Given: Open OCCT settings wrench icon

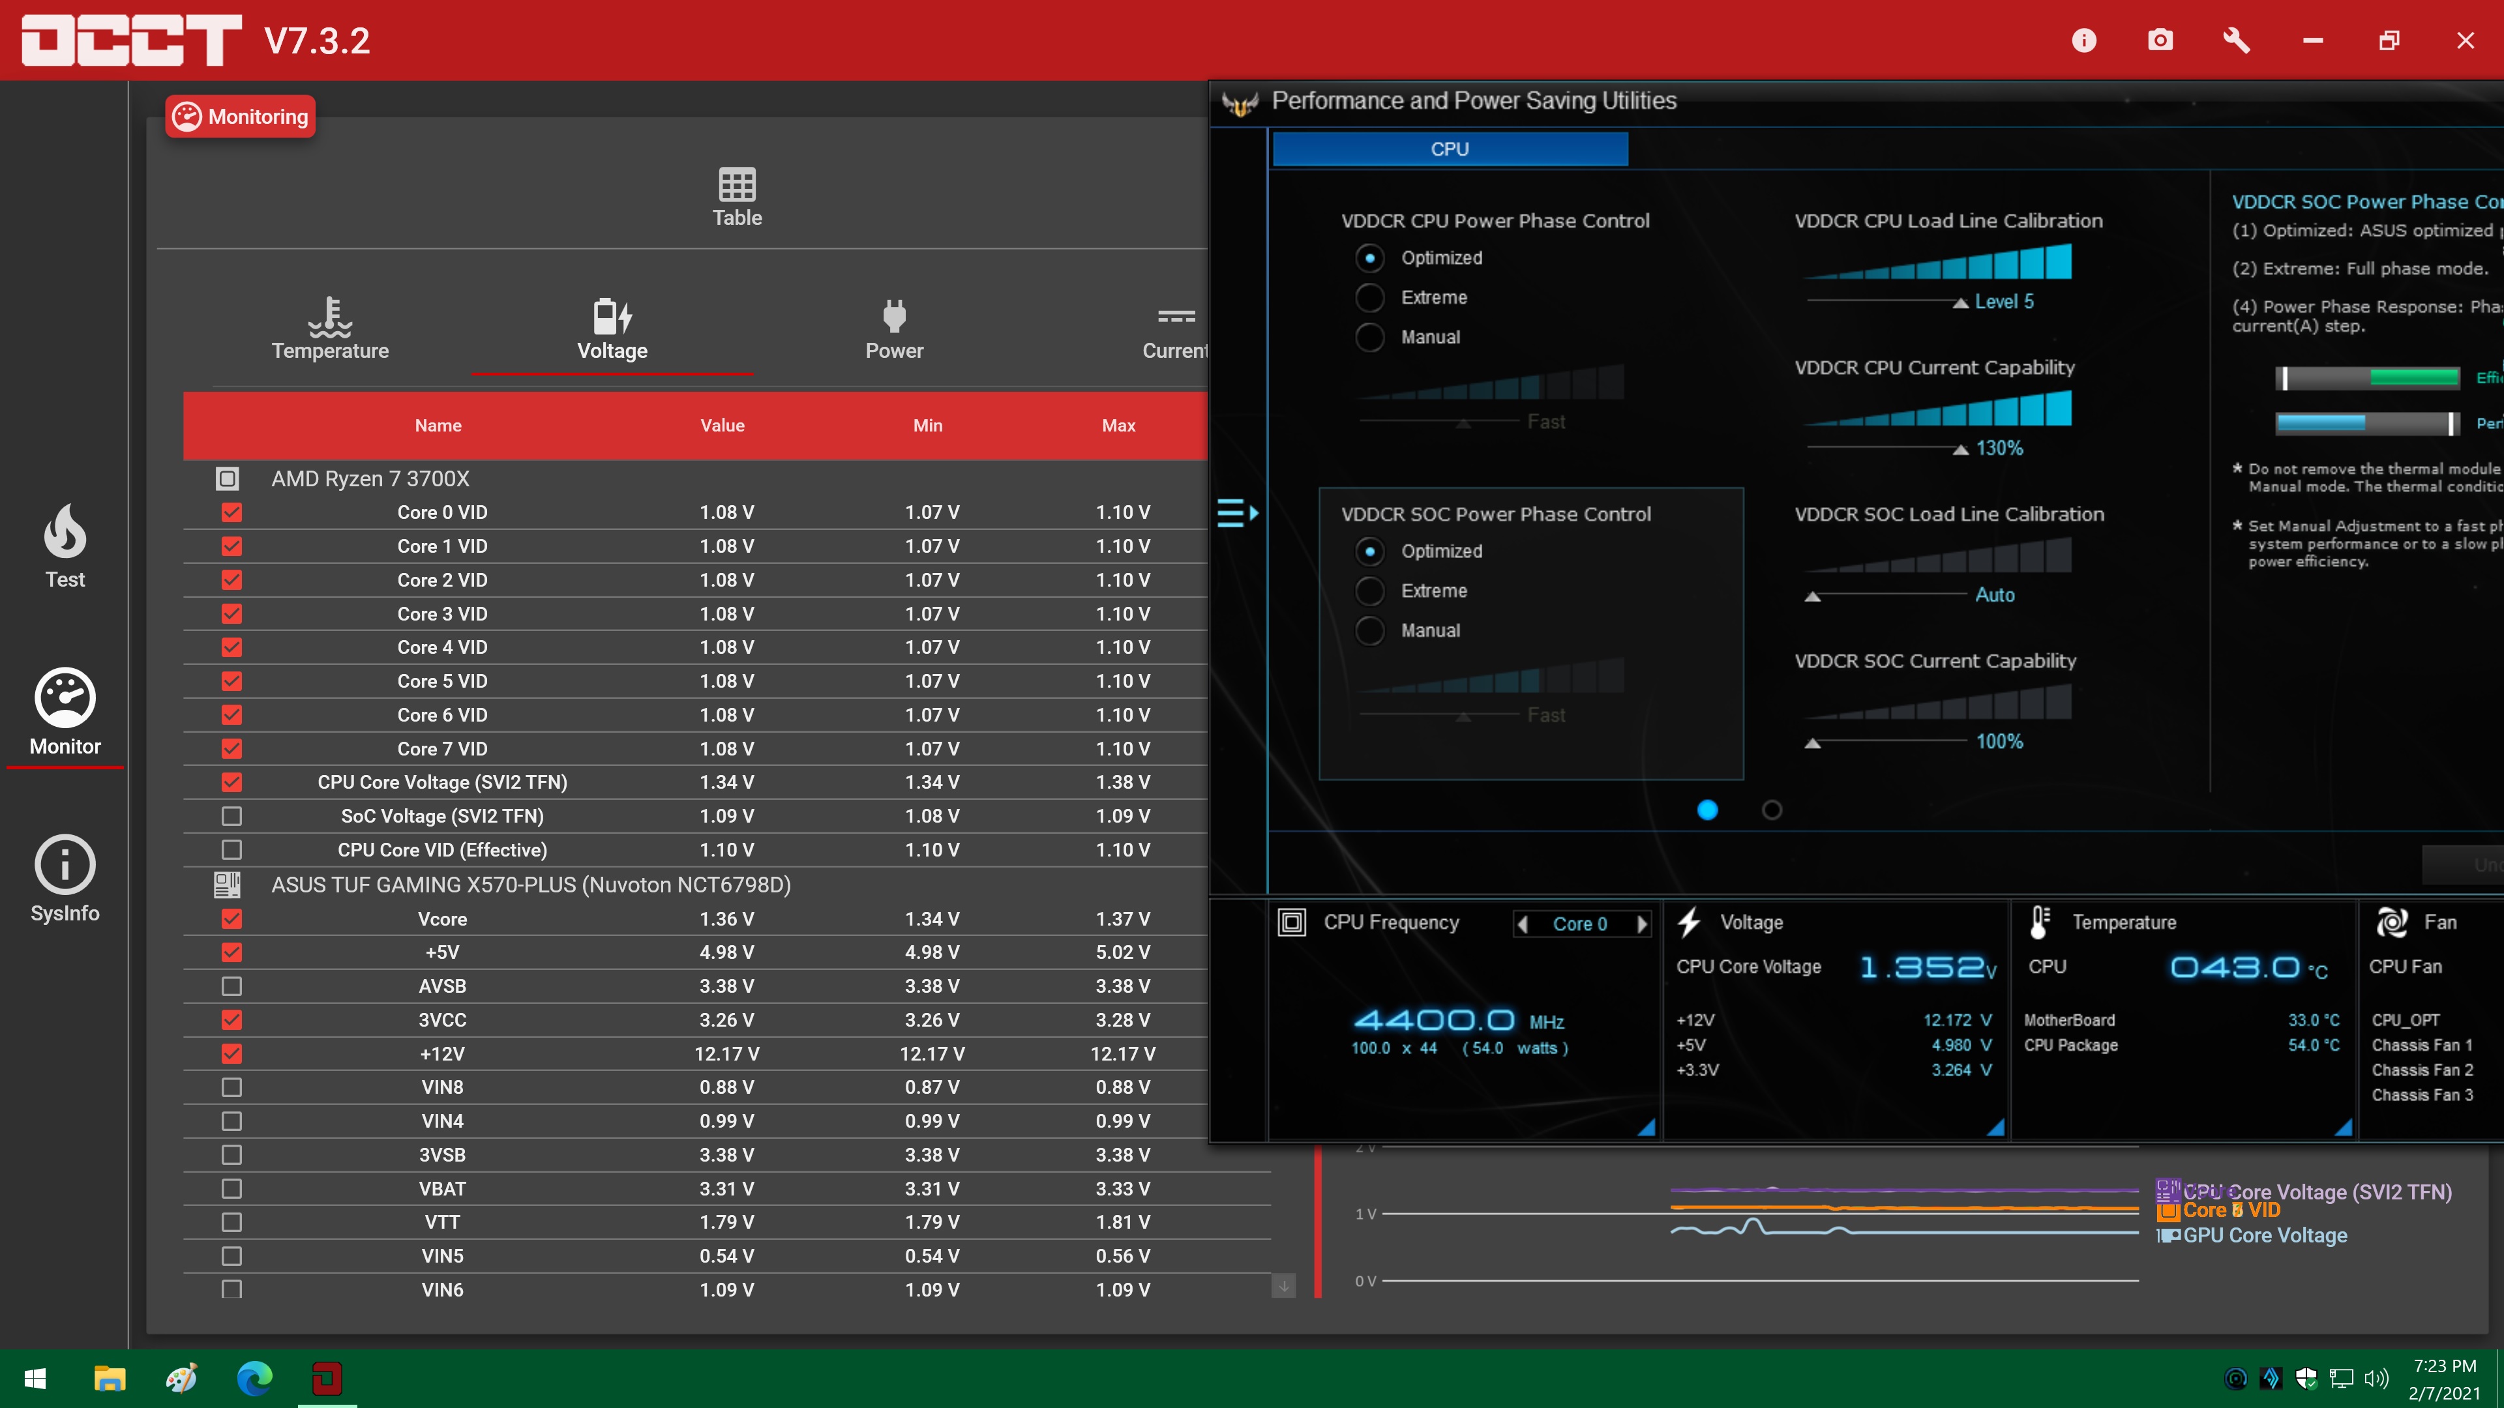Looking at the screenshot, I should pos(2236,40).
